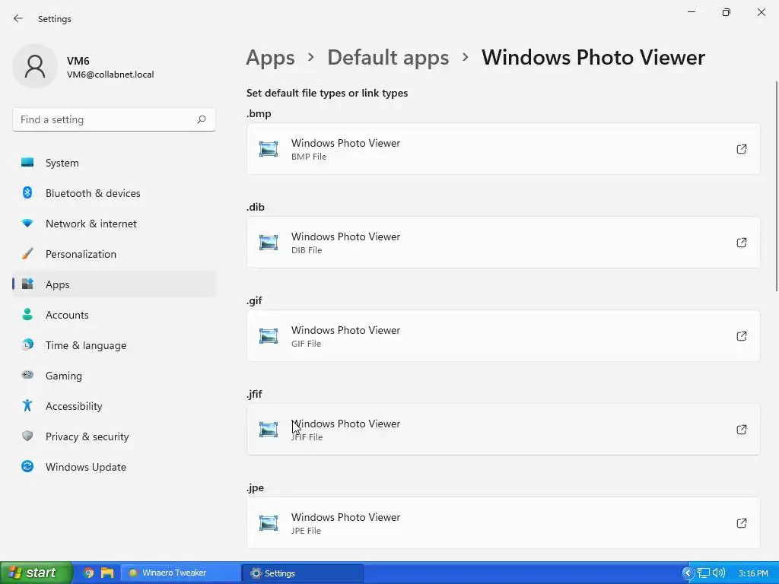Viewport: 779px width, 584px height.
Task: Click the 3:16 PM clock
Action: click(x=753, y=573)
